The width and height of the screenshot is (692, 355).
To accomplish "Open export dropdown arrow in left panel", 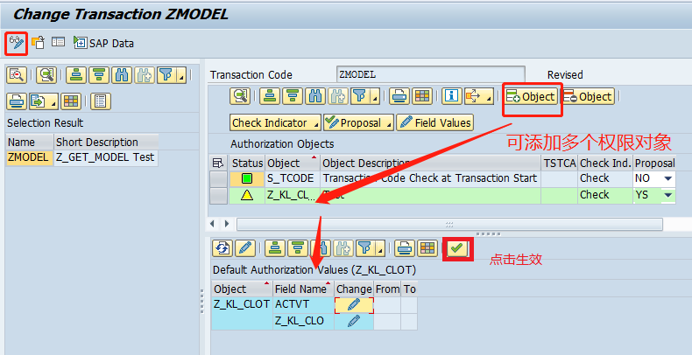I will (x=53, y=101).
